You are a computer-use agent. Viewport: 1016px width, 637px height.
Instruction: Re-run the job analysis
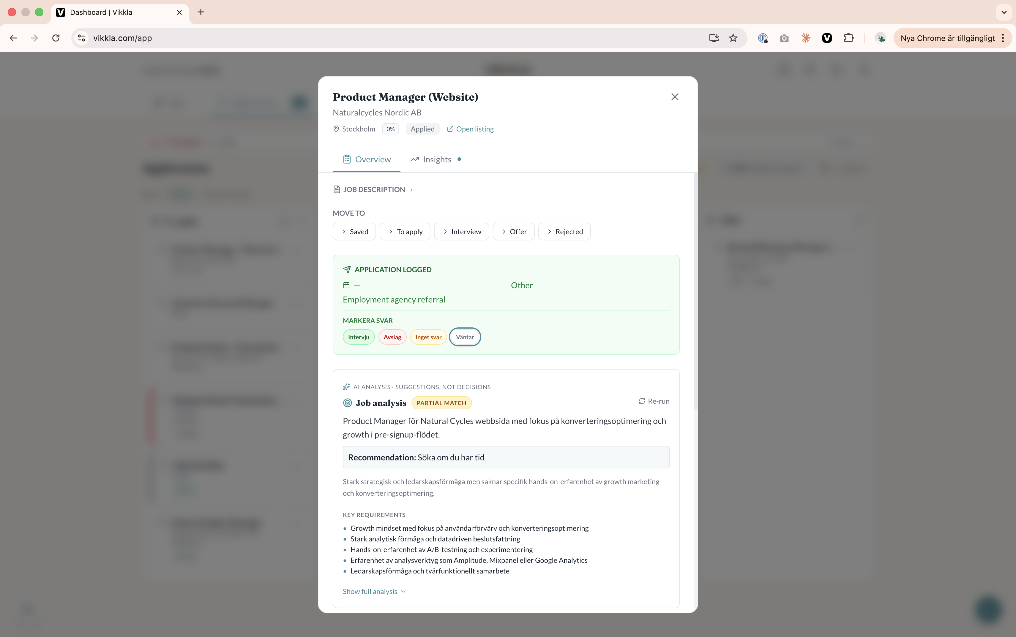654,401
